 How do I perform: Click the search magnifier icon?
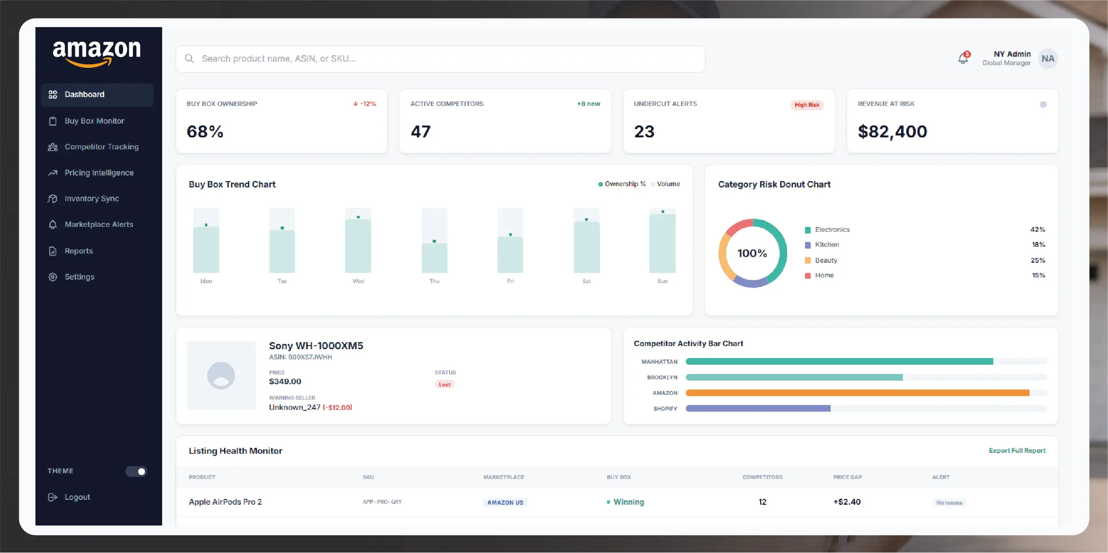click(x=190, y=58)
